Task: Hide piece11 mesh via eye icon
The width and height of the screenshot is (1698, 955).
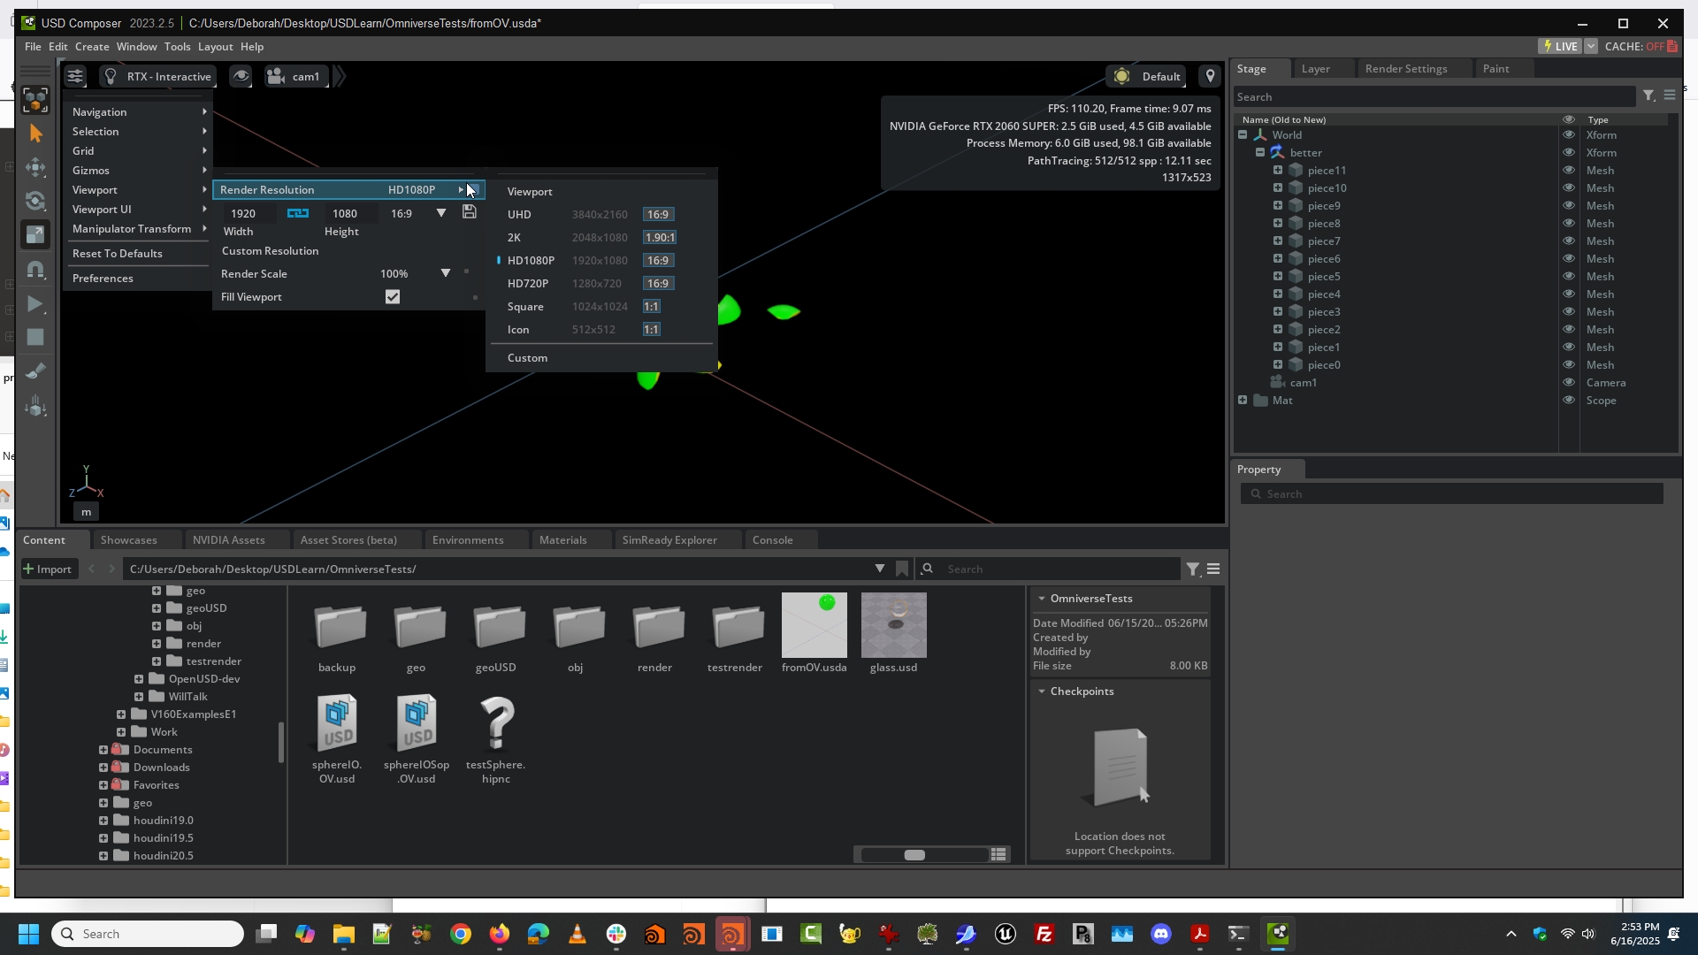Action: 1569,170
